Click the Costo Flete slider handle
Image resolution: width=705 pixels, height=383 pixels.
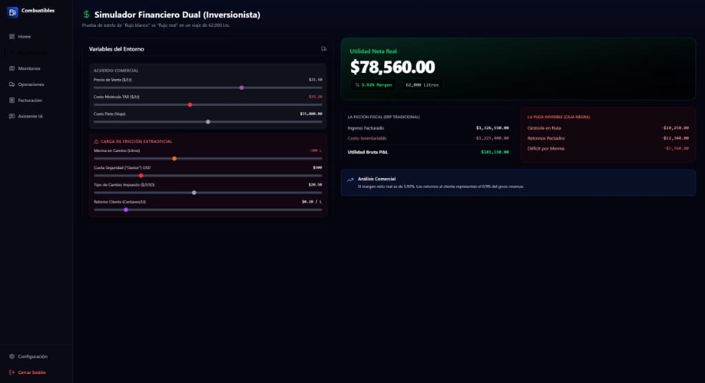pos(208,122)
